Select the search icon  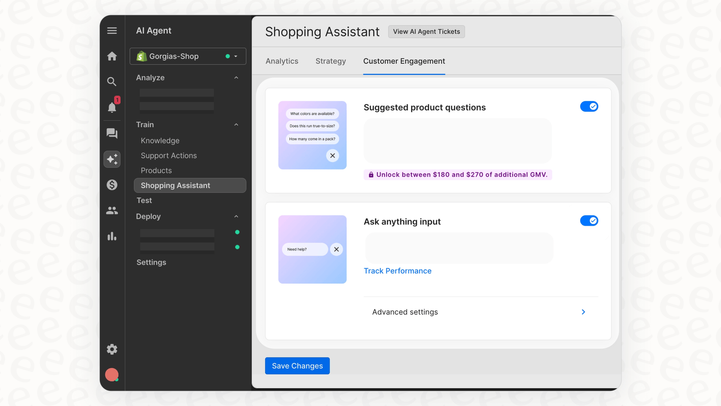[x=112, y=82]
